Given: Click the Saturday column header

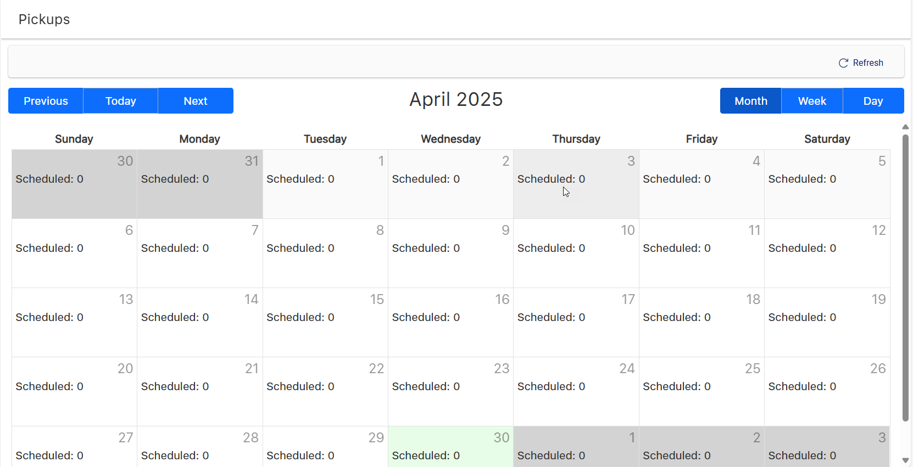Looking at the screenshot, I should [827, 139].
